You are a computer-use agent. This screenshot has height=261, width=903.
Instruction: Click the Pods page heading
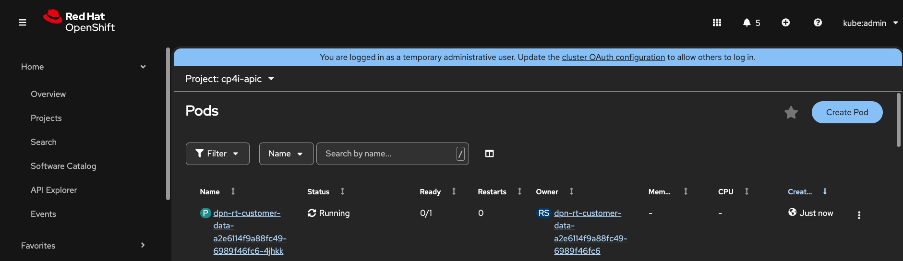point(202,111)
